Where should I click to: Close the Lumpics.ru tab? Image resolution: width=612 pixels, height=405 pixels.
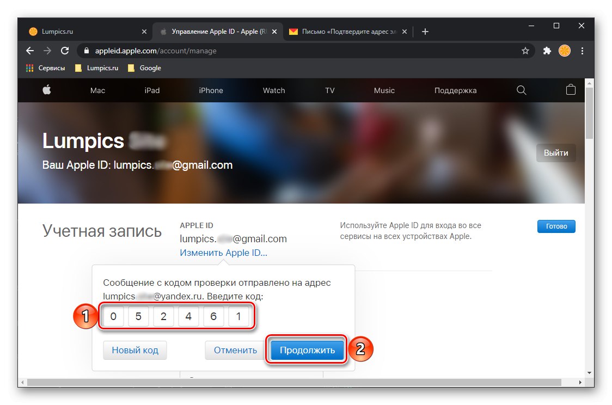(144, 32)
